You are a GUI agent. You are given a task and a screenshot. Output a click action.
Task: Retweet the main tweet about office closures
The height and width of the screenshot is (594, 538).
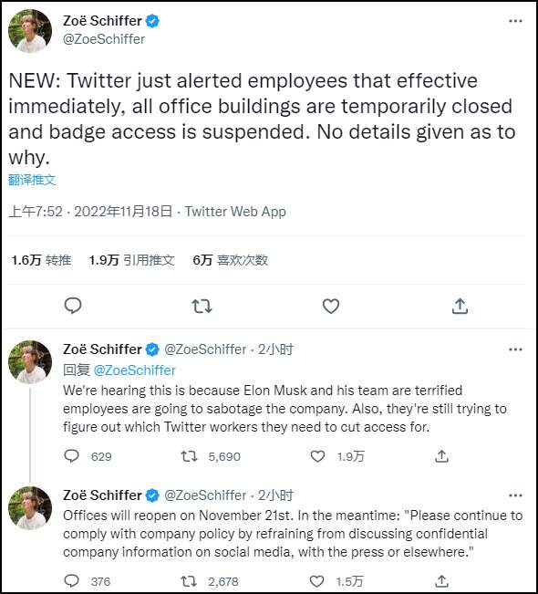tap(202, 306)
